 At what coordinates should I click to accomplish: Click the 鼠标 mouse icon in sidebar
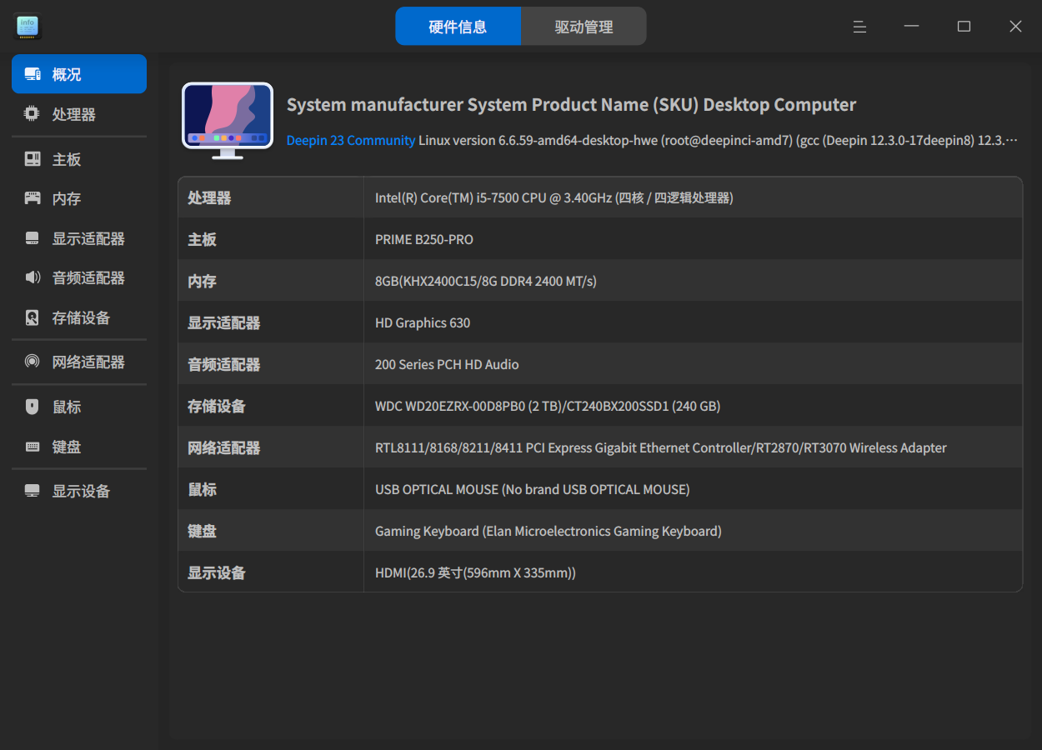pyautogui.click(x=33, y=407)
